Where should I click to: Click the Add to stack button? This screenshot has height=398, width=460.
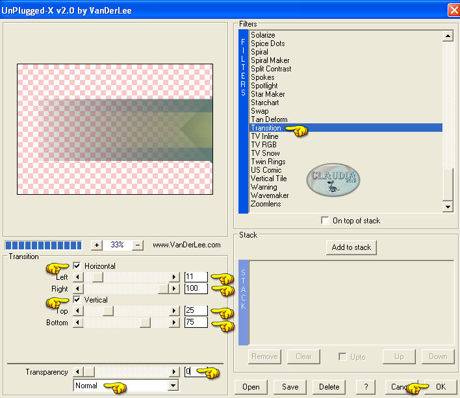coord(351,247)
